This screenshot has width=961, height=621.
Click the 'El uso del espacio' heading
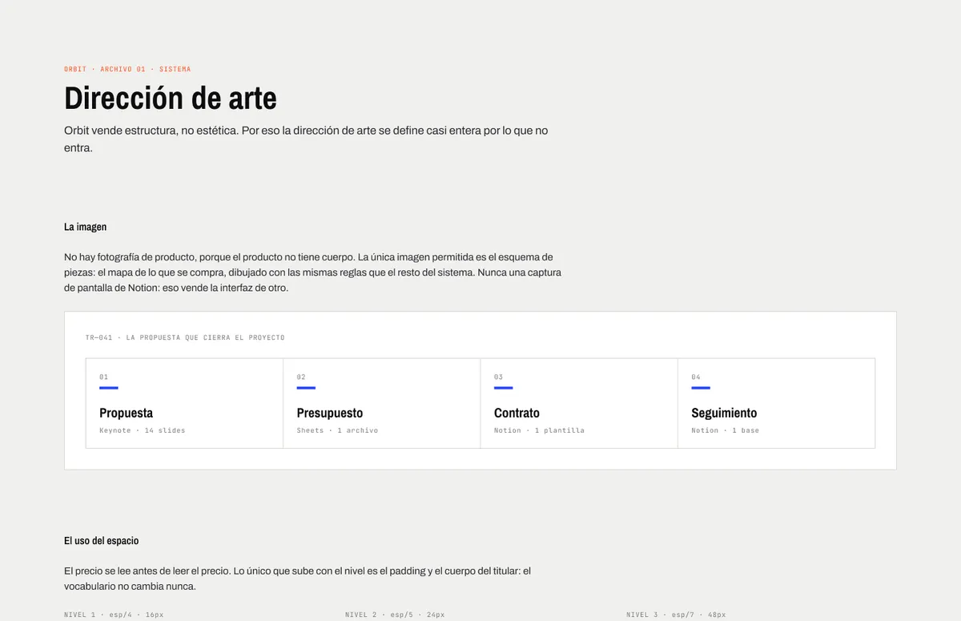pyautogui.click(x=101, y=541)
